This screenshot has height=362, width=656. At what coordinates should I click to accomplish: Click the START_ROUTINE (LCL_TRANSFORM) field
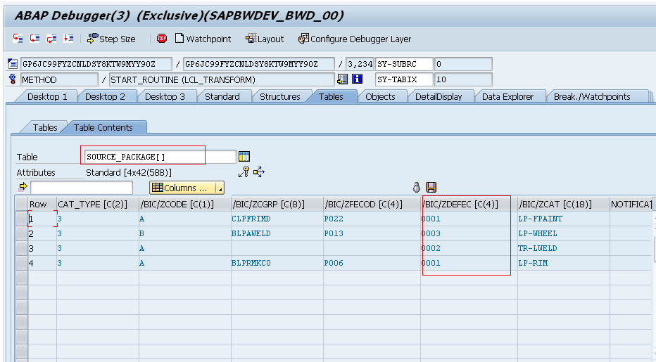[x=221, y=79]
